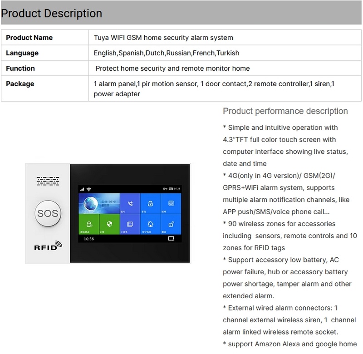Image resolution: width=363 pixels, height=354 pixels.
Task: Click the screen icon at panel bottom-right
Action: click(x=171, y=238)
